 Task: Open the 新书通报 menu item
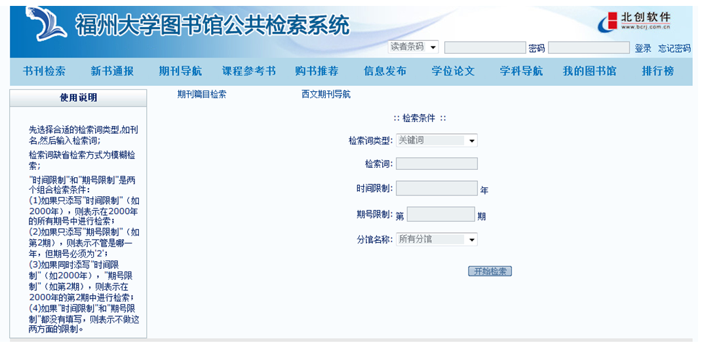point(112,72)
